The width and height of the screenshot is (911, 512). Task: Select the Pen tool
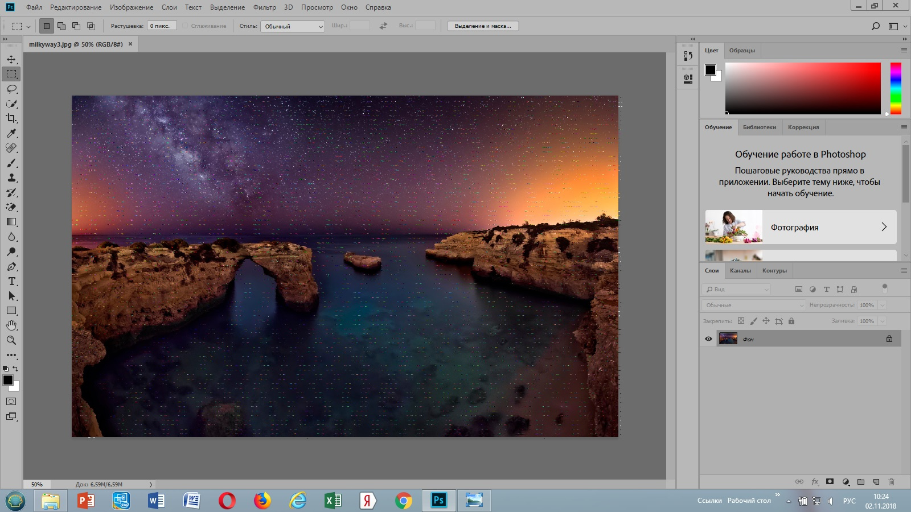[11, 266]
